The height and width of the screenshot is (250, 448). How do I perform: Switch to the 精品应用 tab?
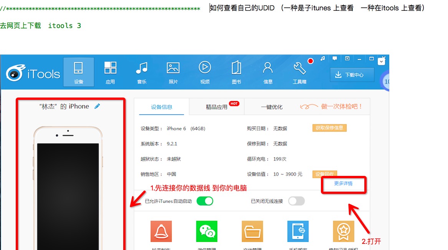[217, 107]
